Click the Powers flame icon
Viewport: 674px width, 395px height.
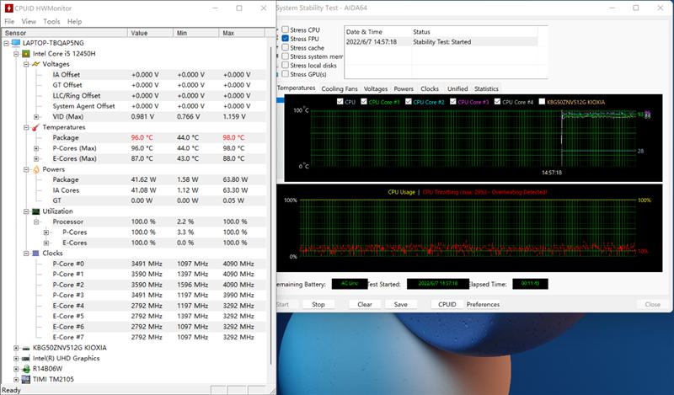click(36, 169)
